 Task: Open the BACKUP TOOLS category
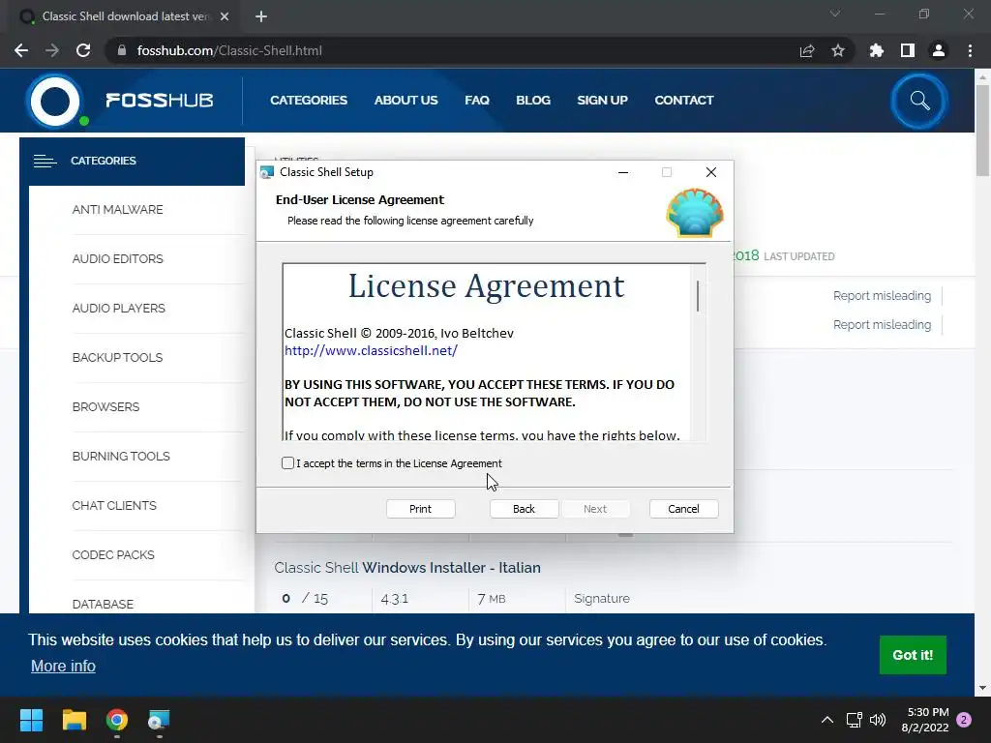117,358
